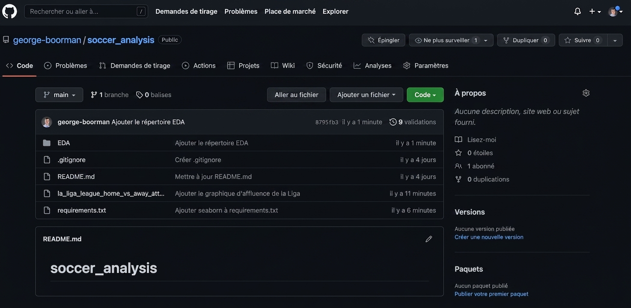
Task: Open the la_liga_league_home_vs_away_att... file
Action: [111, 193]
